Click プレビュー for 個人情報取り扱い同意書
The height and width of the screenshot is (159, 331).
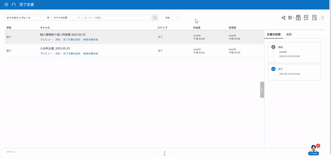[x=46, y=39]
